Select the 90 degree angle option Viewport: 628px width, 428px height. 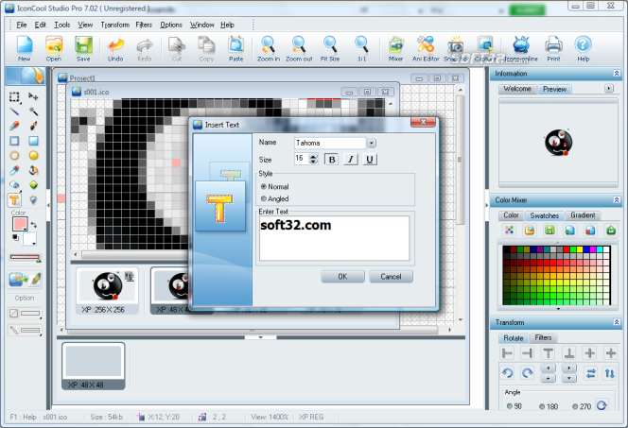tap(514, 406)
